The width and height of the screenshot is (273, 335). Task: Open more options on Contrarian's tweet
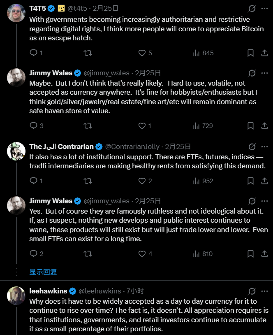pyautogui.click(x=264, y=147)
